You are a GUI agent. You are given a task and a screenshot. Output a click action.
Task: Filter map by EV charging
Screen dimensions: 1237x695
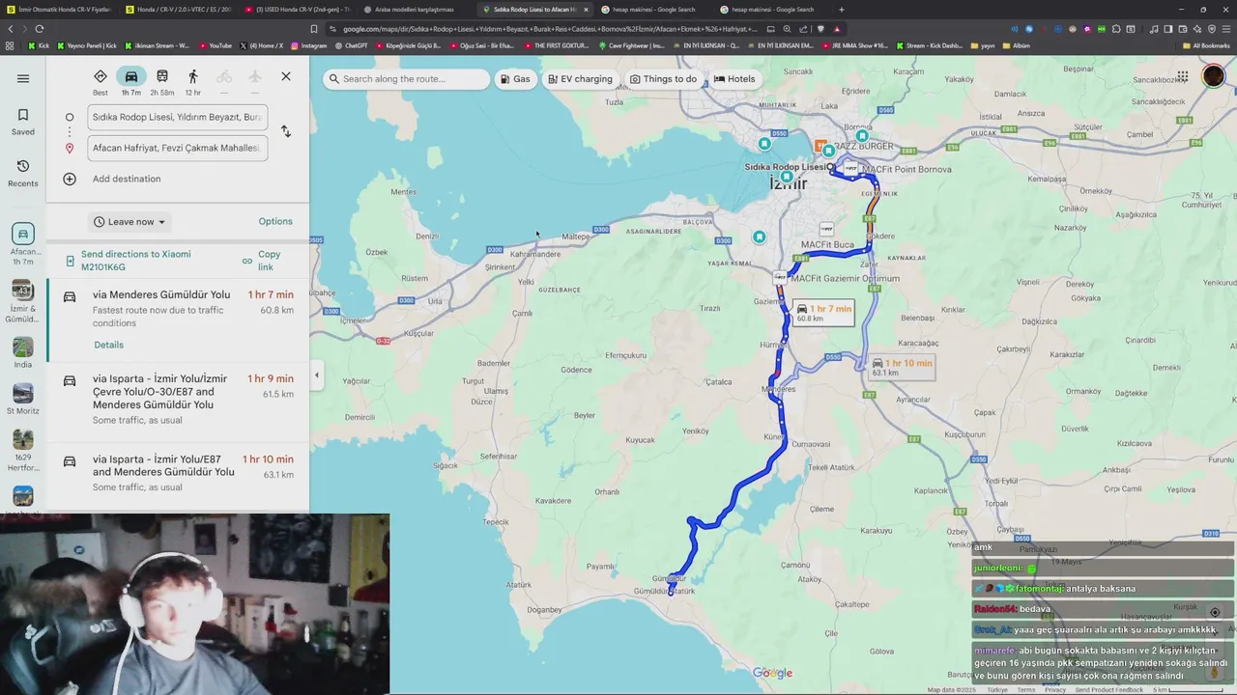click(x=580, y=79)
